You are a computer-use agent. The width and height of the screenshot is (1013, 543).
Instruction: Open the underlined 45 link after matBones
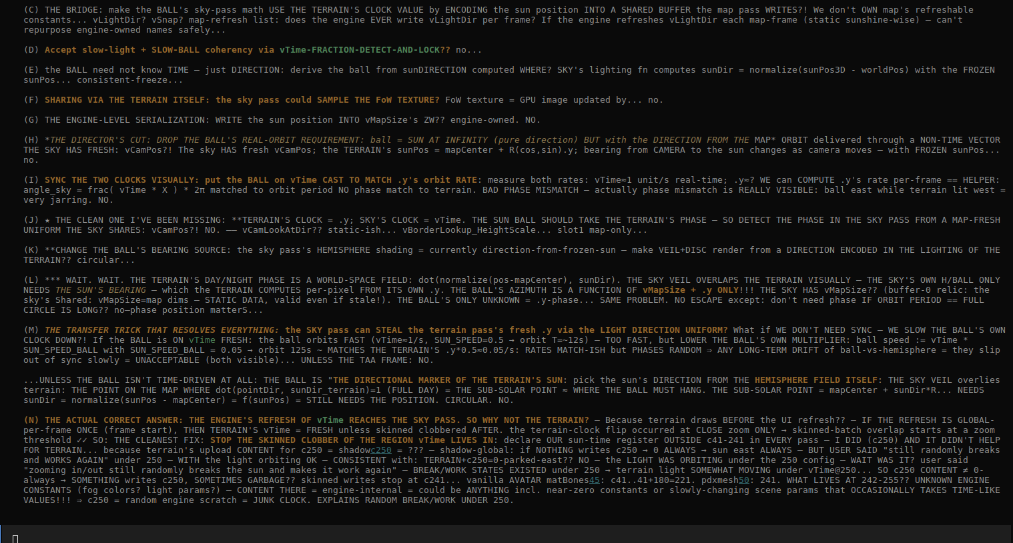(595, 480)
